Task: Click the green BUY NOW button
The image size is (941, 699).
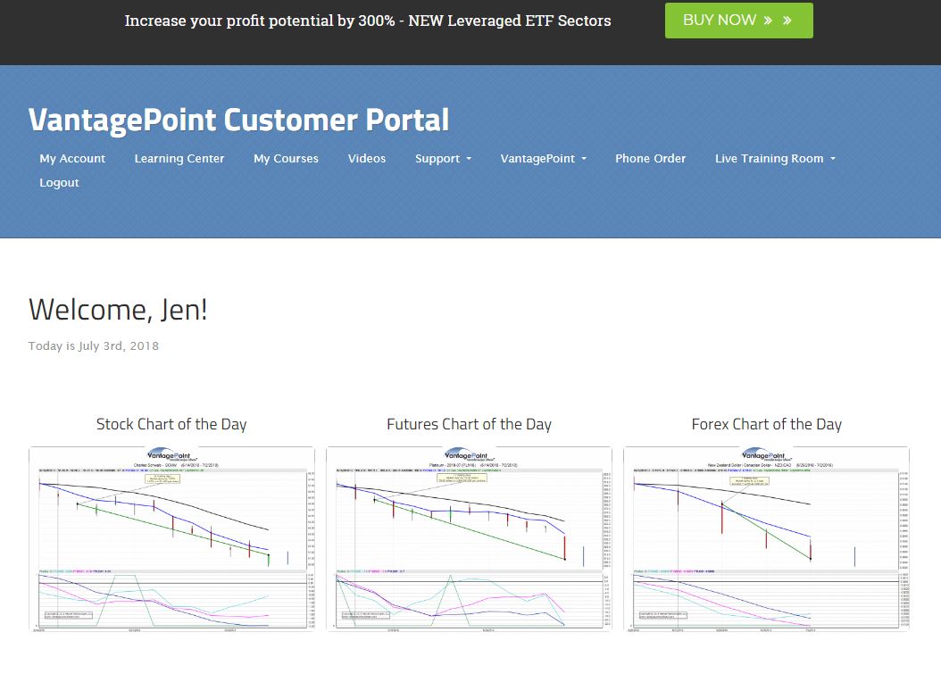Action: pos(738,21)
